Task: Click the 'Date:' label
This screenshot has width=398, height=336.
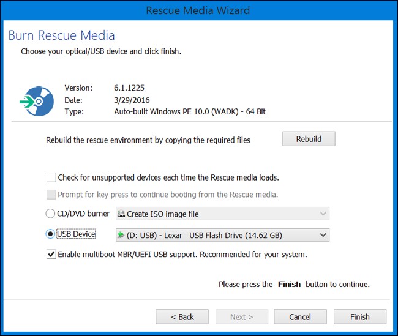Action: point(73,100)
